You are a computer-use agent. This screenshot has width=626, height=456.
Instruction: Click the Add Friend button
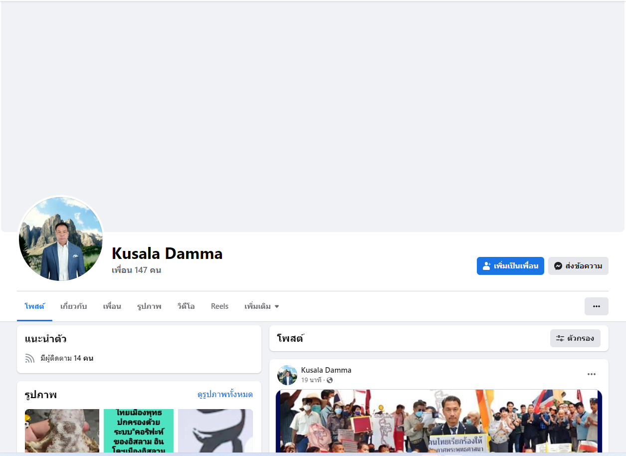510,266
